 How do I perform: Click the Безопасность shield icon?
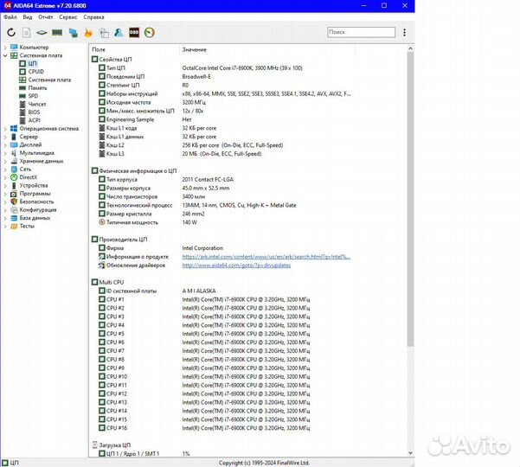(x=14, y=202)
